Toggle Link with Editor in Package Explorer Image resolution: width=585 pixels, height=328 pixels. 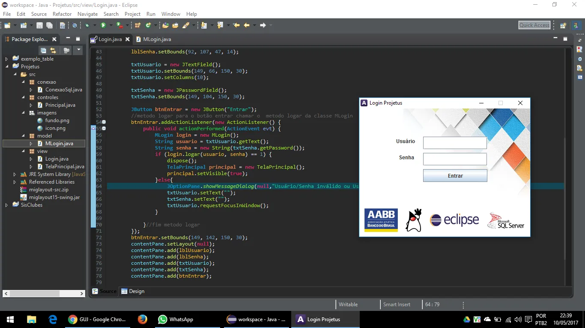pos(53,50)
